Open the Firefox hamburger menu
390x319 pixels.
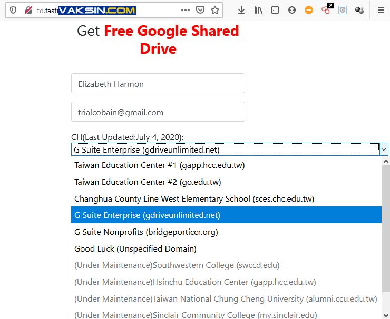(x=381, y=10)
